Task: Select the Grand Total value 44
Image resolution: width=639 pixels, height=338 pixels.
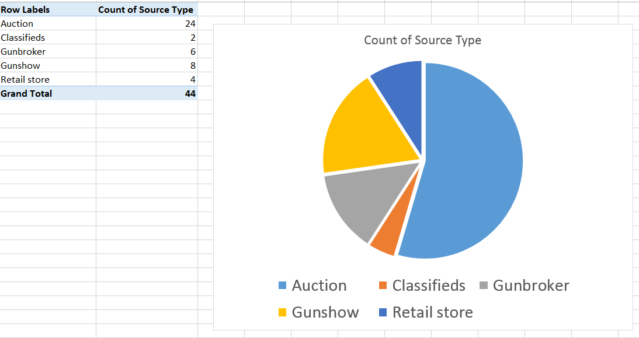Action: point(147,93)
